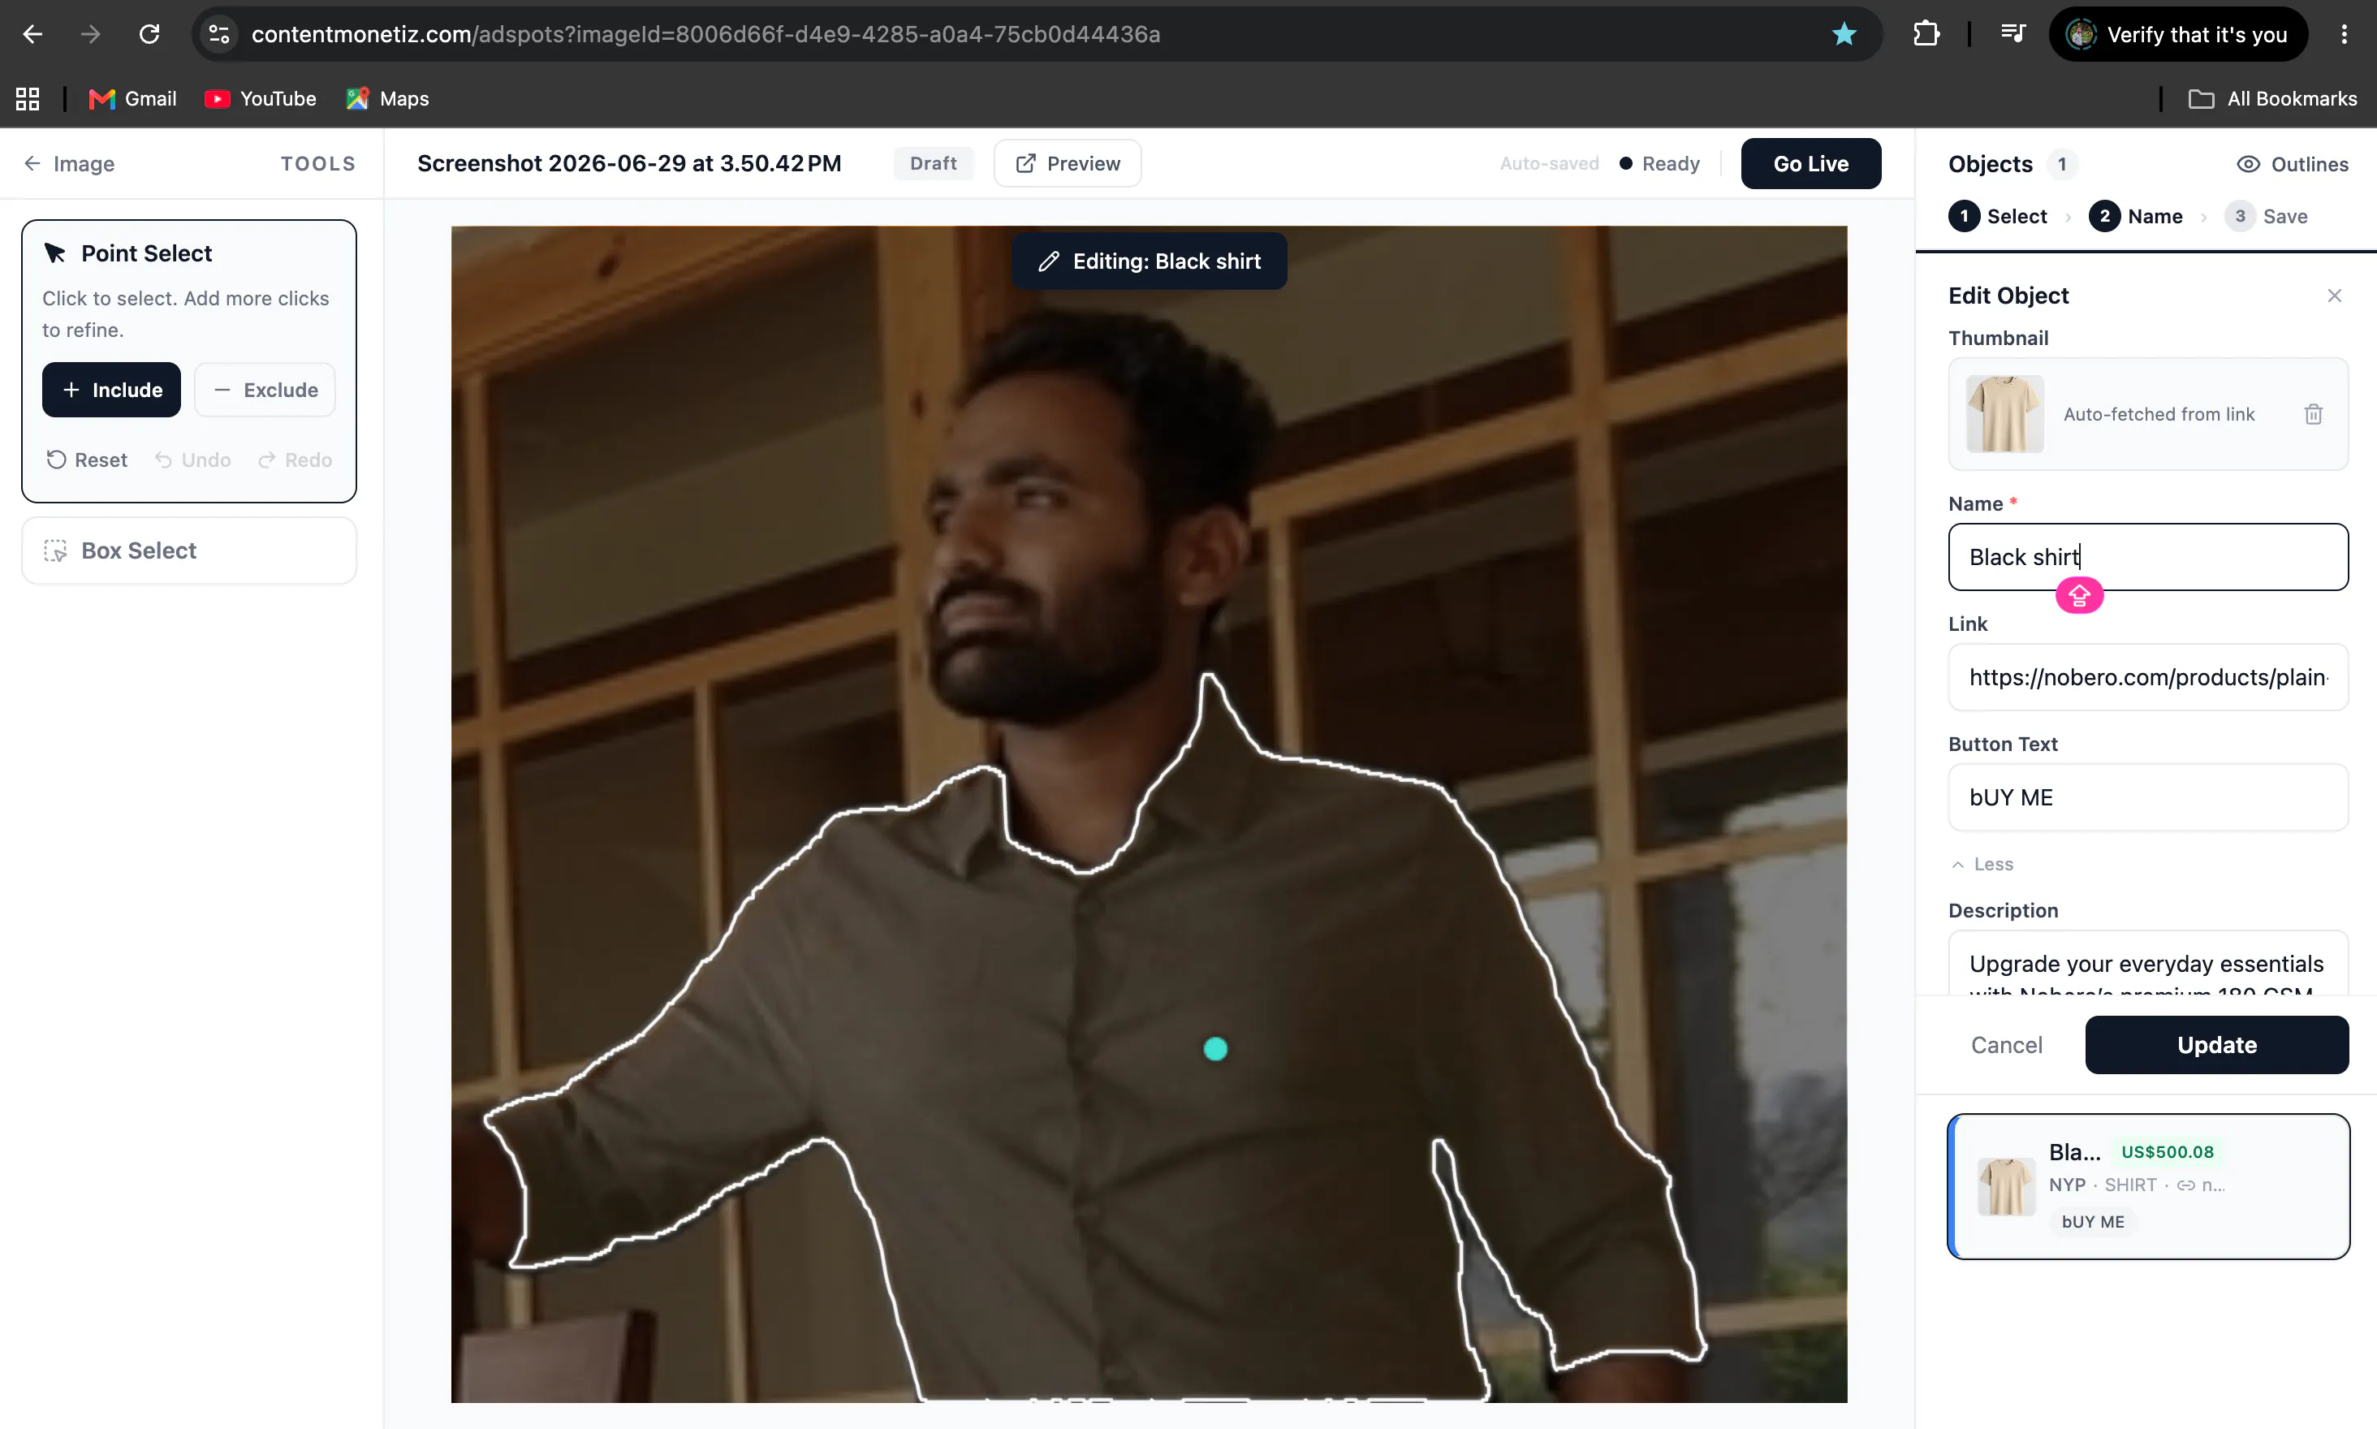This screenshot has height=1429, width=2377.
Task: Go back to Image page
Action: click(x=69, y=164)
